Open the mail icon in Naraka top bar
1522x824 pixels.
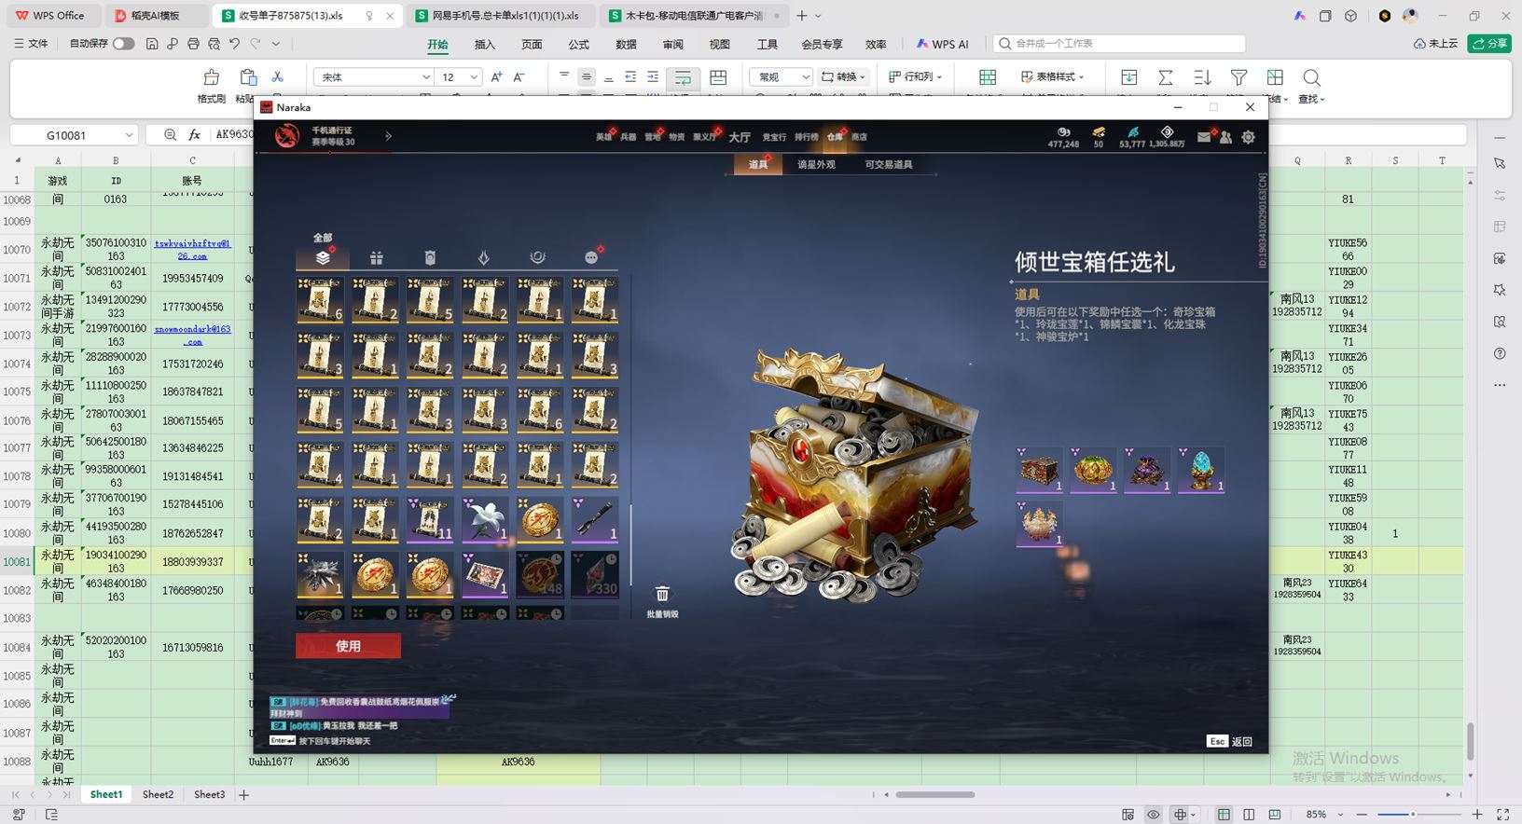click(1204, 137)
